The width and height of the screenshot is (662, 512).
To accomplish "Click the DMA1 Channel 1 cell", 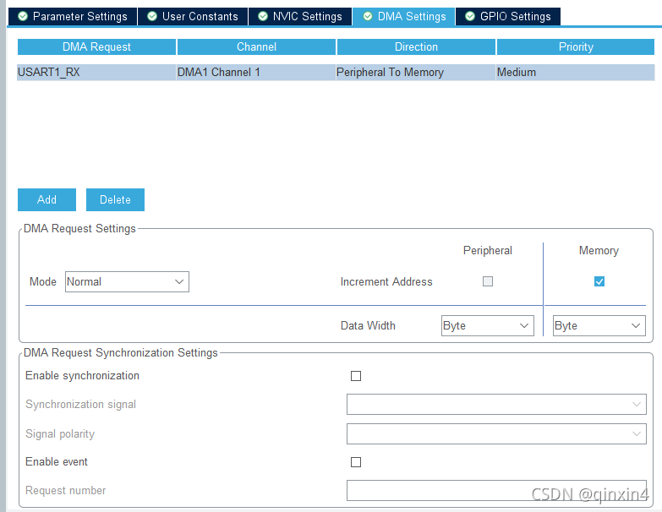I will [x=256, y=72].
